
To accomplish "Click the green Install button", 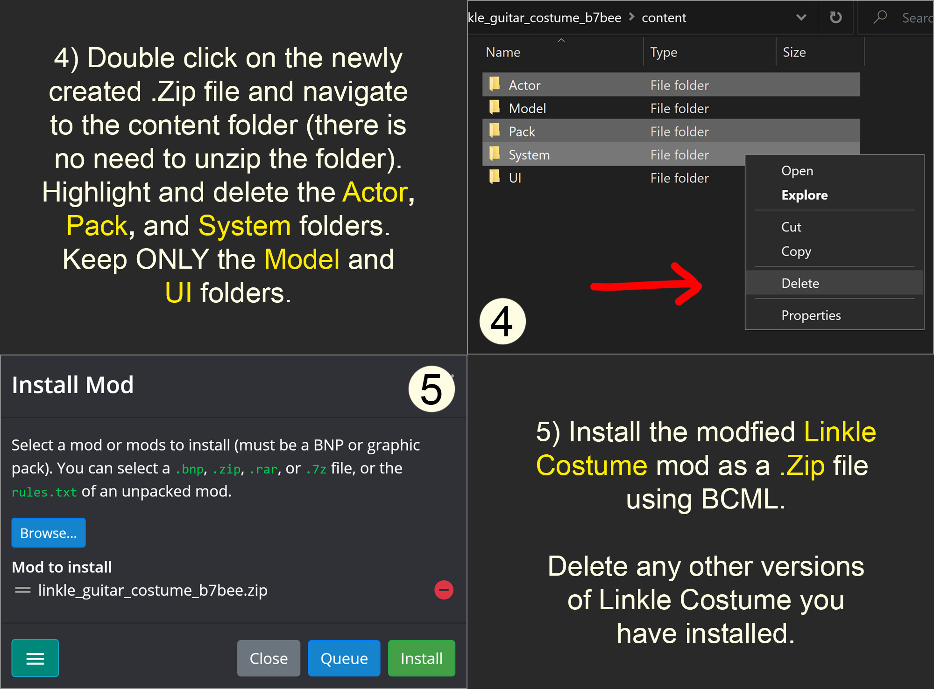I will pyautogui.click(x=421, y=658).
